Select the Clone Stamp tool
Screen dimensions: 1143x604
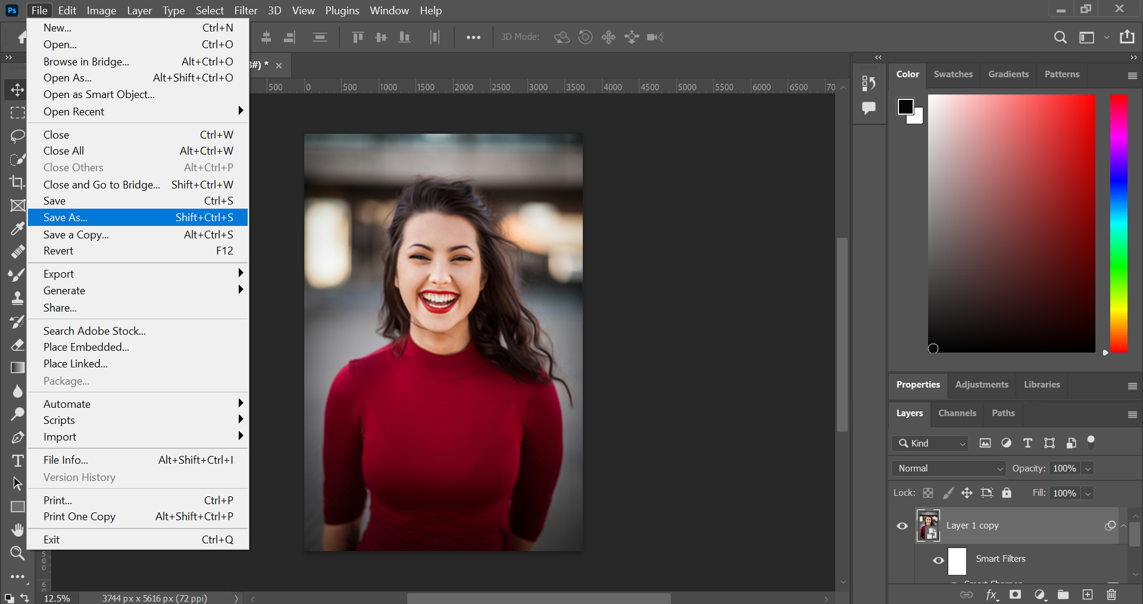17,298
